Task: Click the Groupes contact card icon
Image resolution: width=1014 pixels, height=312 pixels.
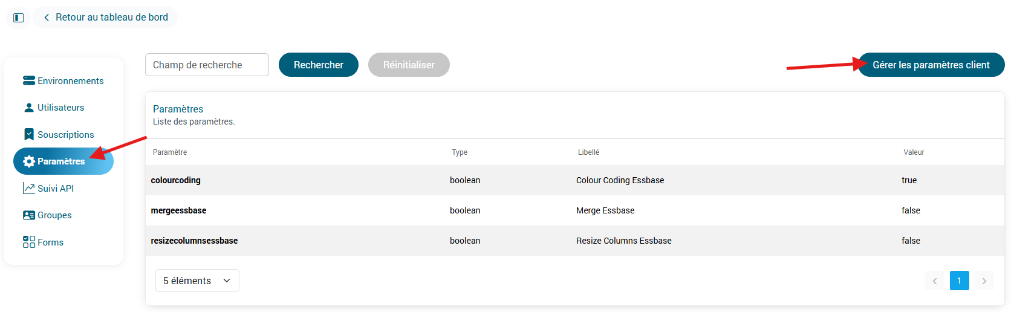Action: pos(28,215)
